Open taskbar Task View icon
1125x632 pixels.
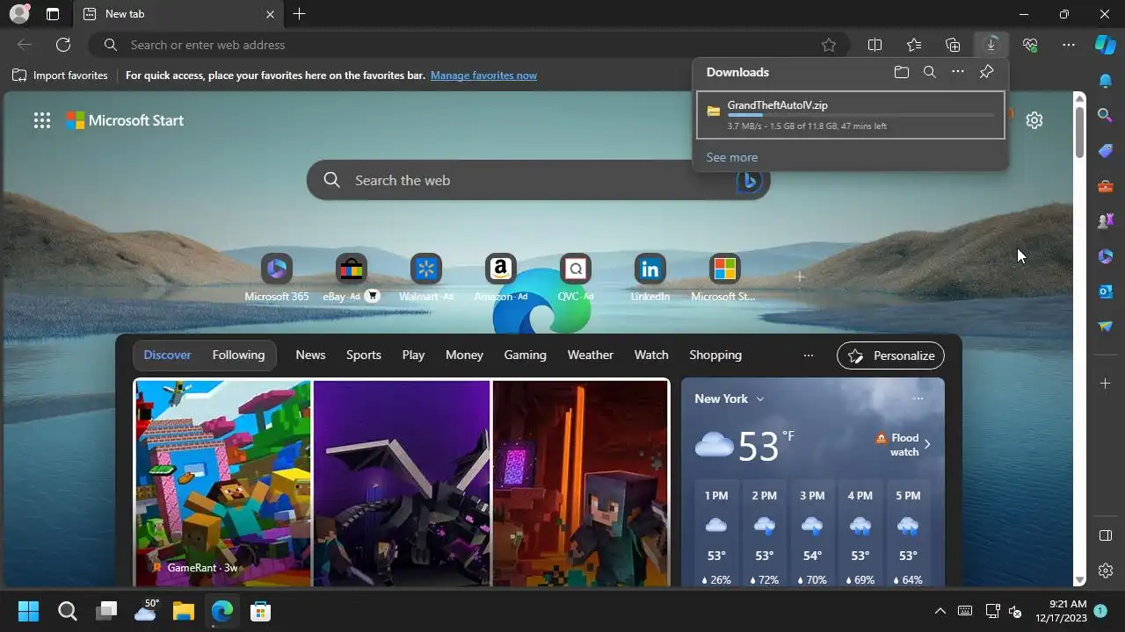pos(106,611)
